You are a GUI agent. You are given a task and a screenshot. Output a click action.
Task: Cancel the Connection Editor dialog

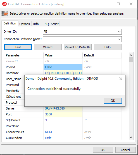(x=125, y=150)
